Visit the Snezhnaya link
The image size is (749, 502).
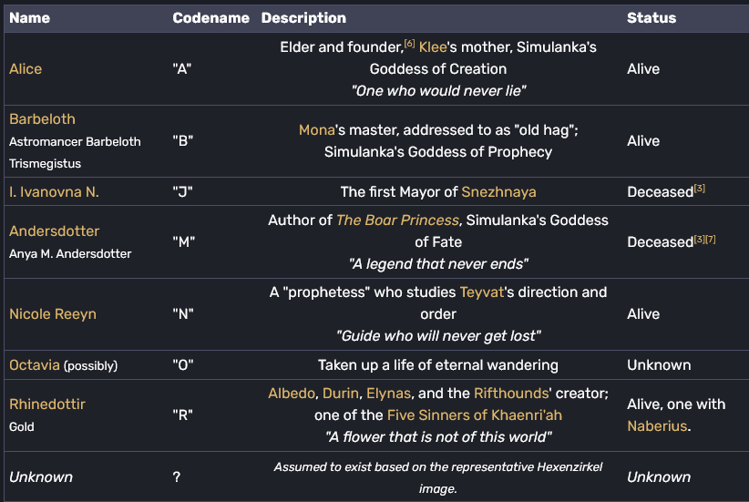point(498,192)
